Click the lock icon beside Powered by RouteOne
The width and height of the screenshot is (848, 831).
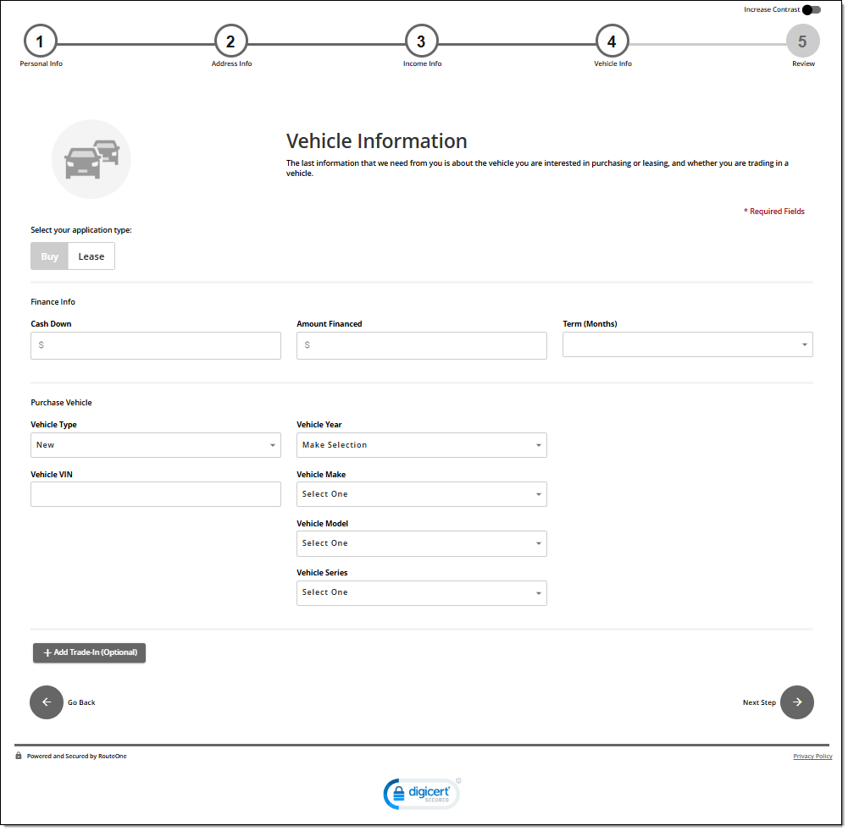19,756
